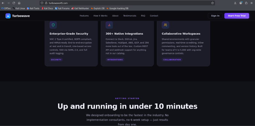Go to browser home icon
The height and width of the screenshot is (126, 255).
coord(19,3)
